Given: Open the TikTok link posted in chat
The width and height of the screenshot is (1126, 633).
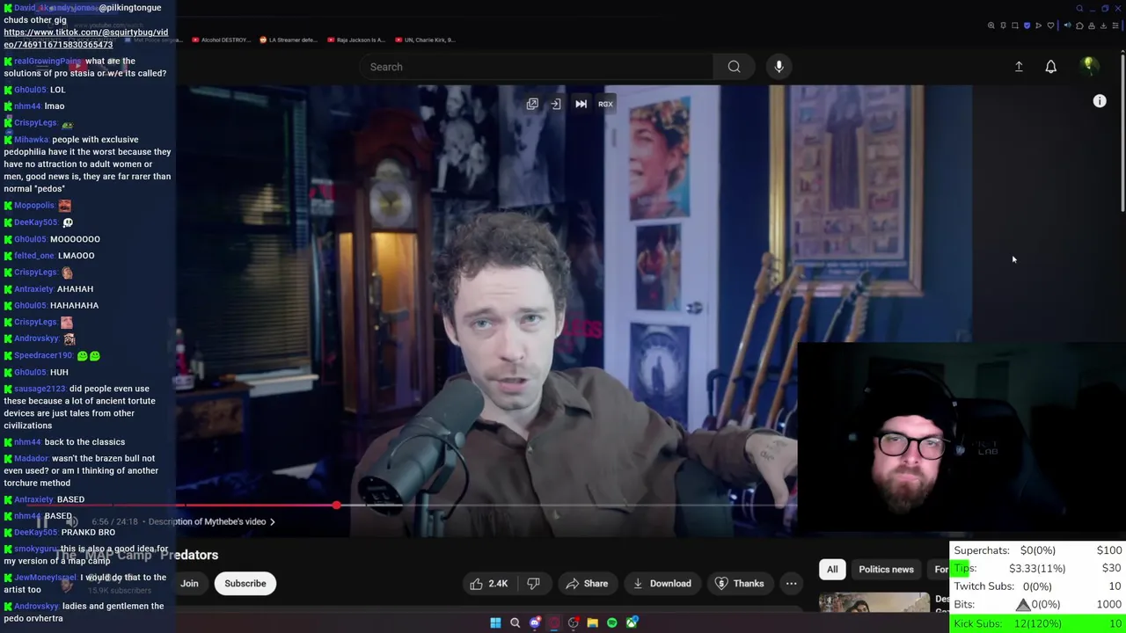Looking at the screenshot, I should click(x=85, y=39).
